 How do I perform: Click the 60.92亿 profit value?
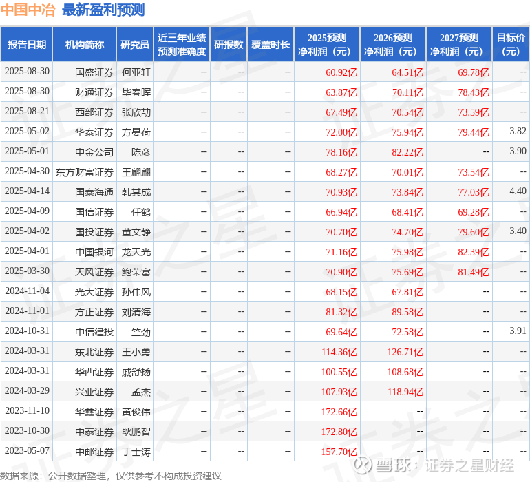(341, 72)
